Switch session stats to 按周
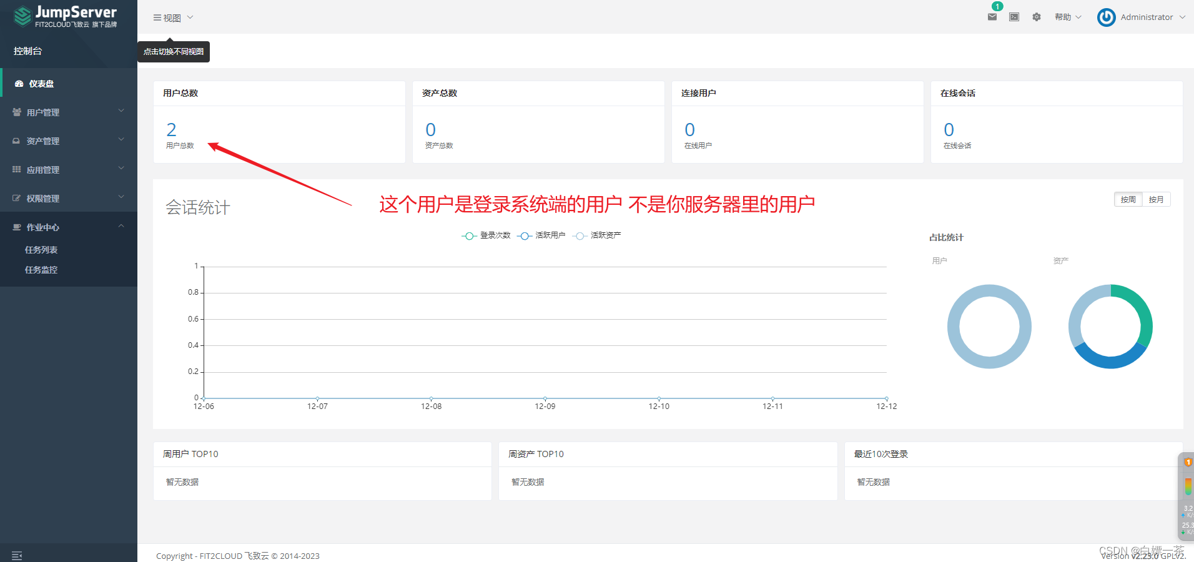This screenshot has height=562, width=1194. [1128, 199]
